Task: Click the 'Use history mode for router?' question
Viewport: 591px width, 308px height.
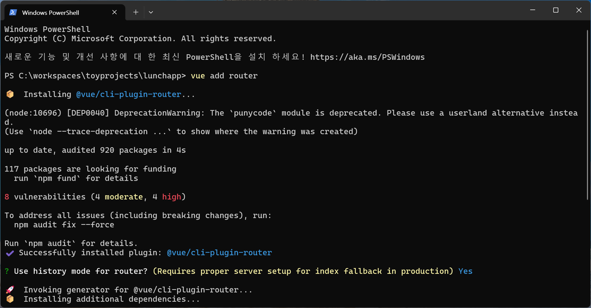Action: [x=81, y=271]
